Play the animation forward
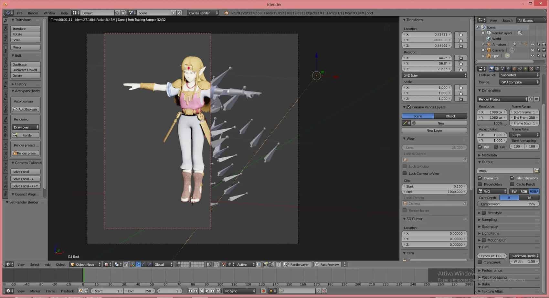Screen dimensions: 549x298 (207, 291)
